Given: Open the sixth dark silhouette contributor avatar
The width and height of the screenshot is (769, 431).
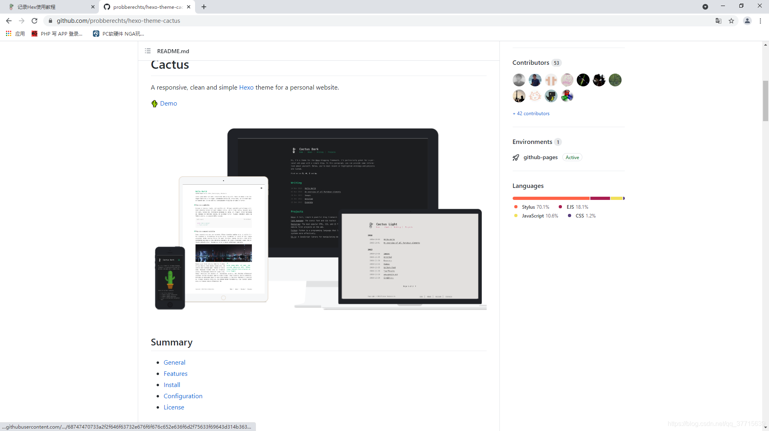Looking at the screenshot, I should tap(599, 80).
